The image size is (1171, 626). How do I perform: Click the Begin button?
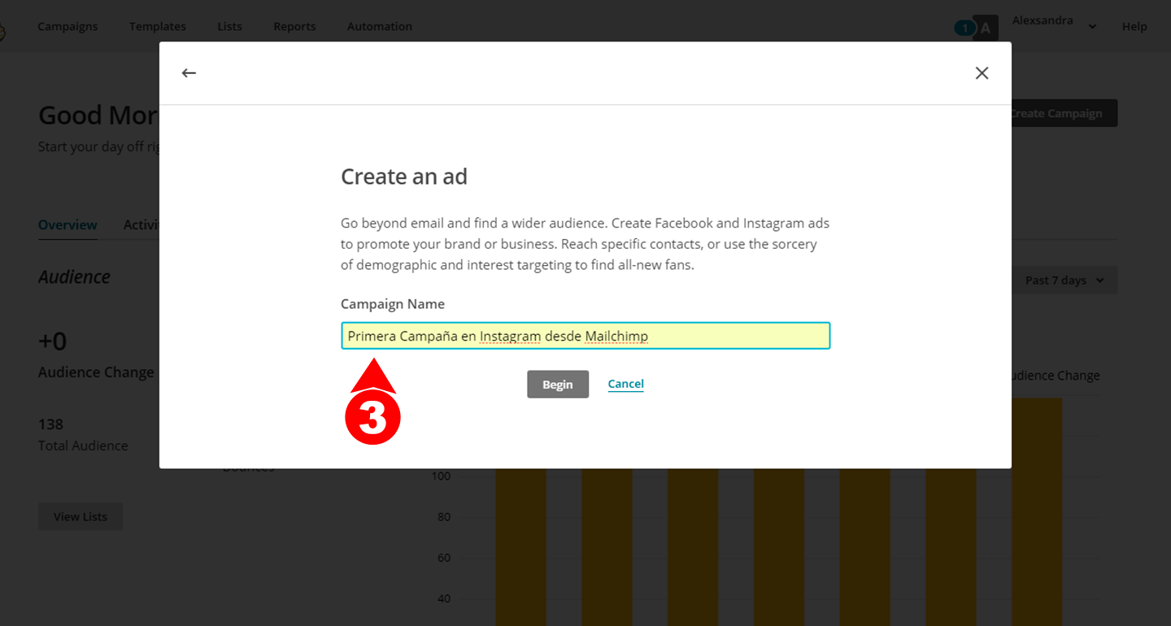pyautogui.click(x=558, y=385)
